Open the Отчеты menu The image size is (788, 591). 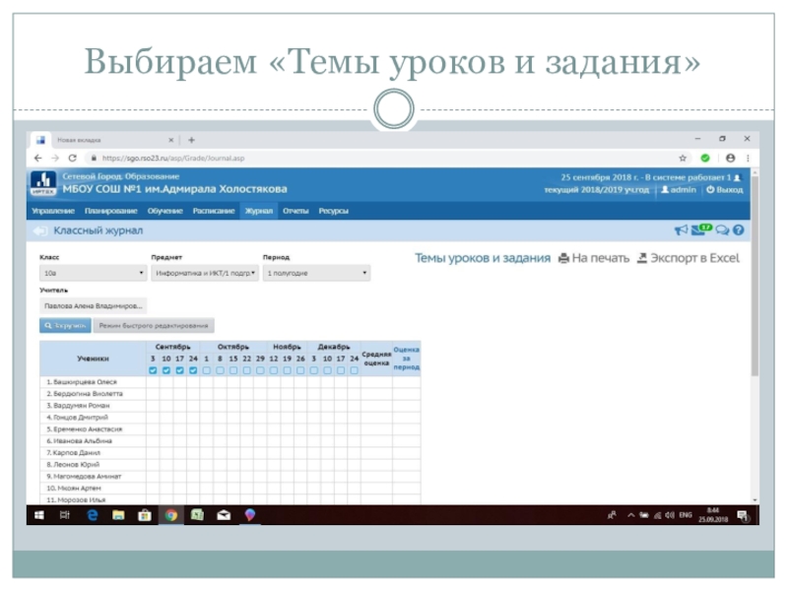coord(295,211)
